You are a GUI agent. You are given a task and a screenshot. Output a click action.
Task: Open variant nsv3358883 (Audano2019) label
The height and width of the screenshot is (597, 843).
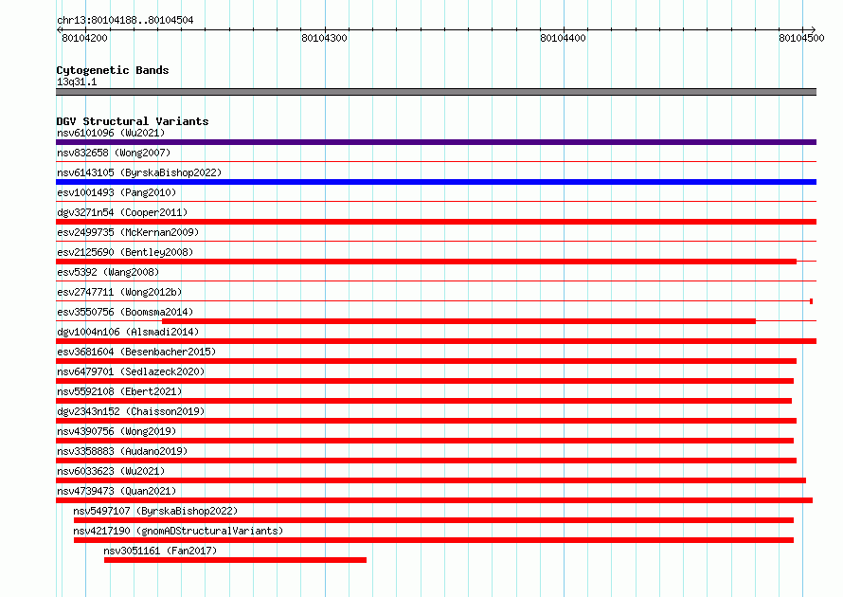point(122,451)
